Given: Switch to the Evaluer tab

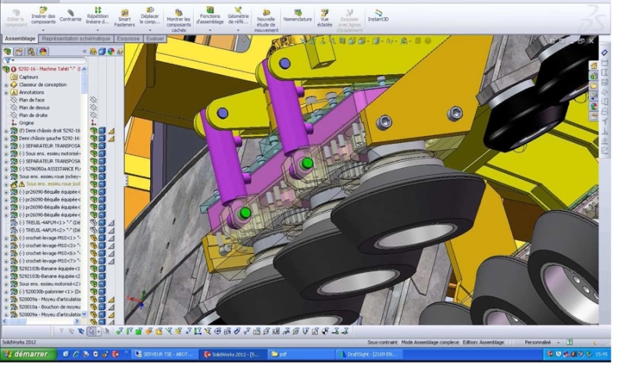Looking at the screenshot, I should click(155, 38).
